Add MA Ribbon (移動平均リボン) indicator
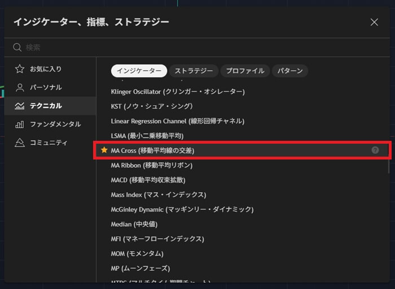 click(x=242, y=165)
